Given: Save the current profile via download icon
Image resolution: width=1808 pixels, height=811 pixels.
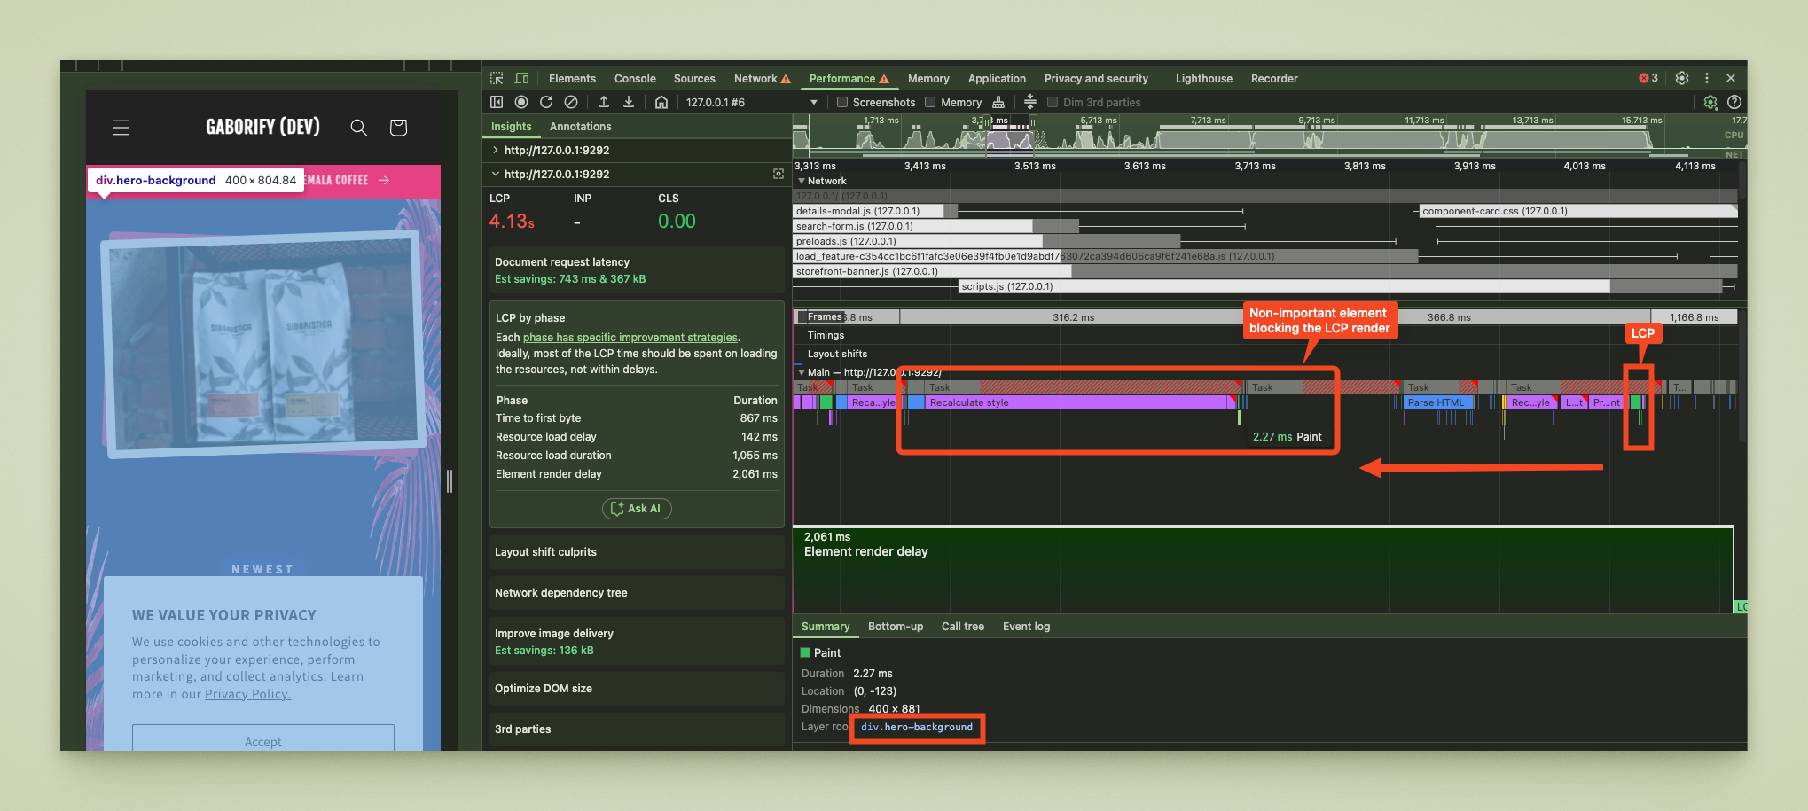Looking at the screenshot, I should point(629,102).
